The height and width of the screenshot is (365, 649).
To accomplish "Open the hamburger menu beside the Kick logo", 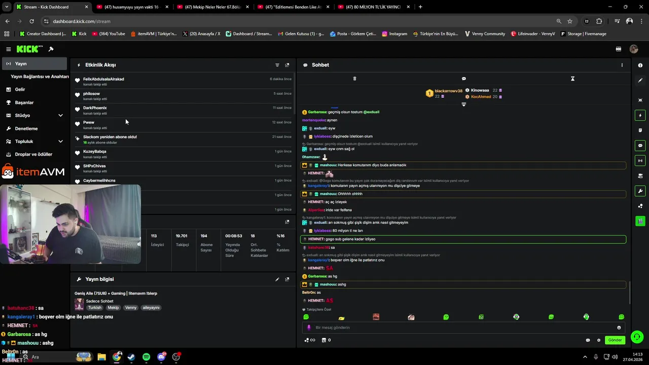I will point(9,49).
